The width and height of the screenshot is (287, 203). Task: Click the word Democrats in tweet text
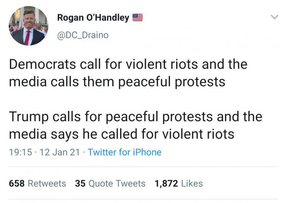coord(43,64)
